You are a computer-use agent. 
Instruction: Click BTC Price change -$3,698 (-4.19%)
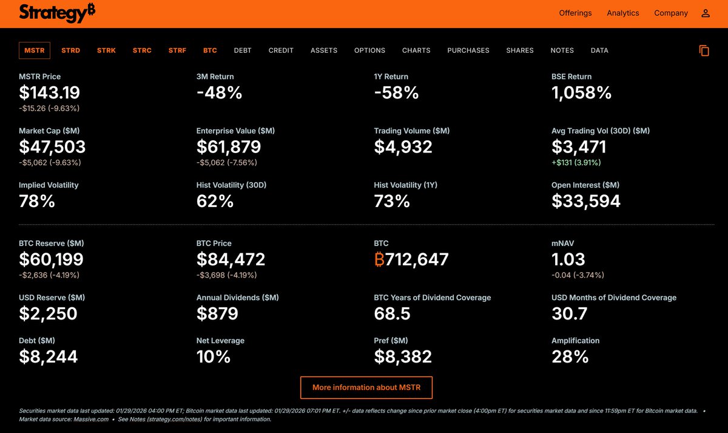click(x=226, y=275)
